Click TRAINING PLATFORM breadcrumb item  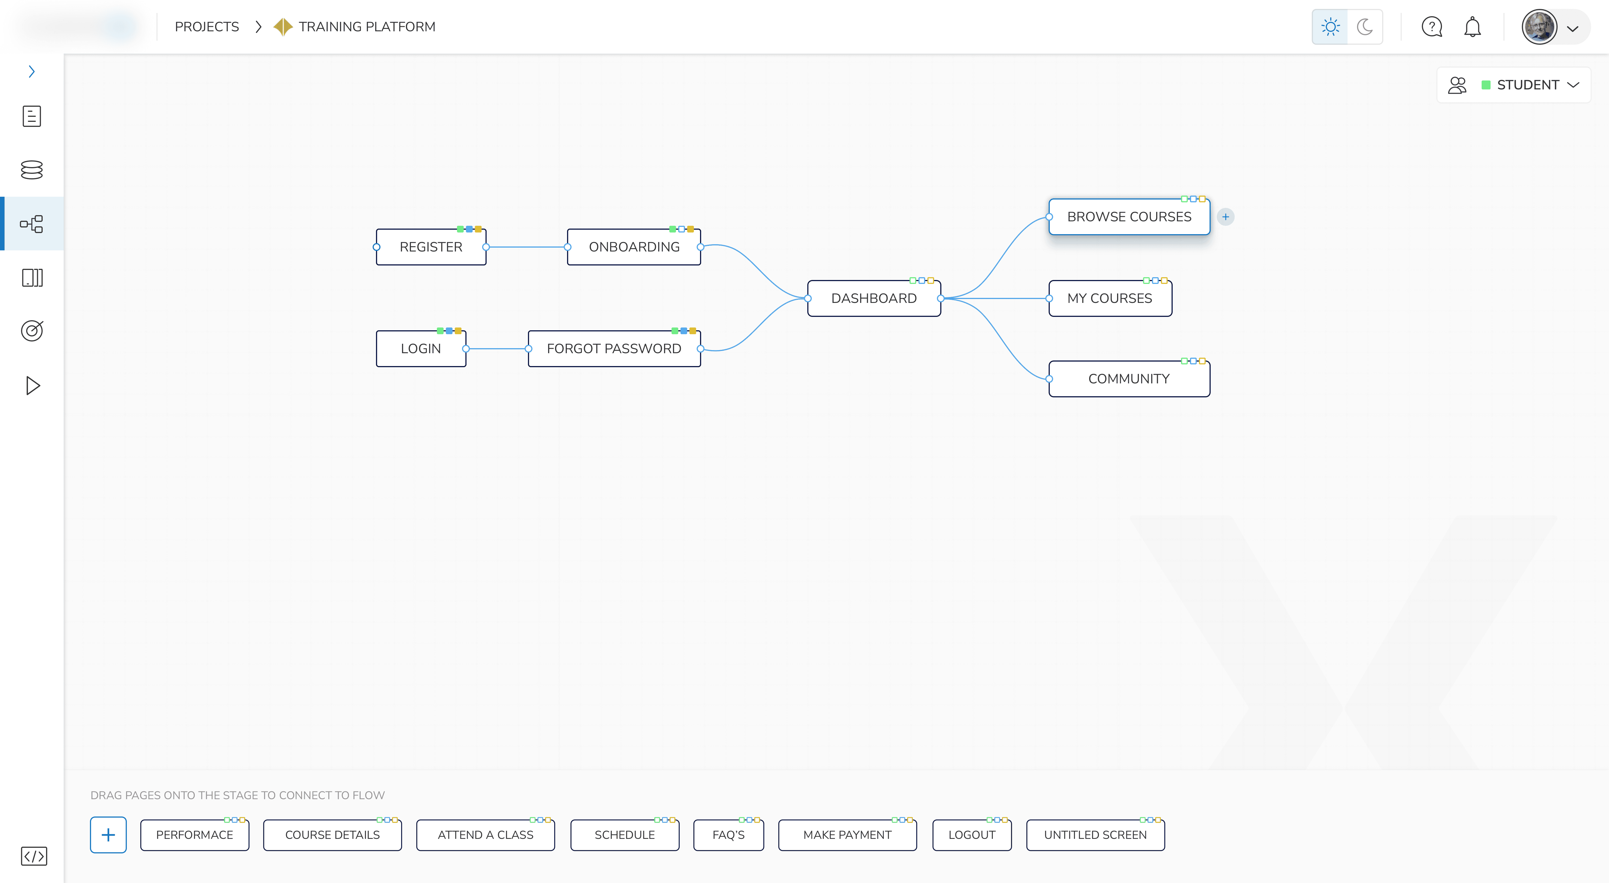point(367,27)
